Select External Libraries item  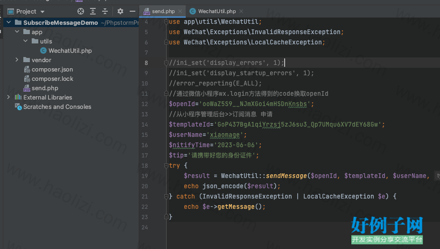tap(48, 97)
